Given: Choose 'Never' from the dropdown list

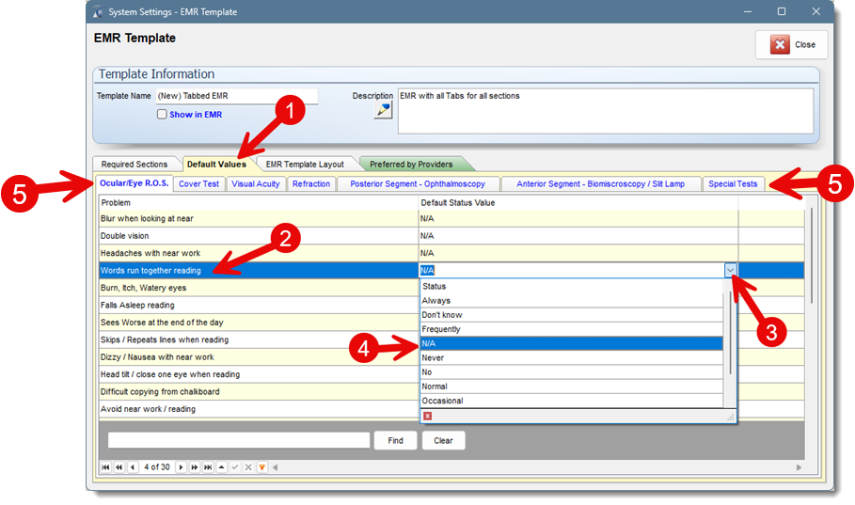Looking at the screenshot, I should click(572, 357).
